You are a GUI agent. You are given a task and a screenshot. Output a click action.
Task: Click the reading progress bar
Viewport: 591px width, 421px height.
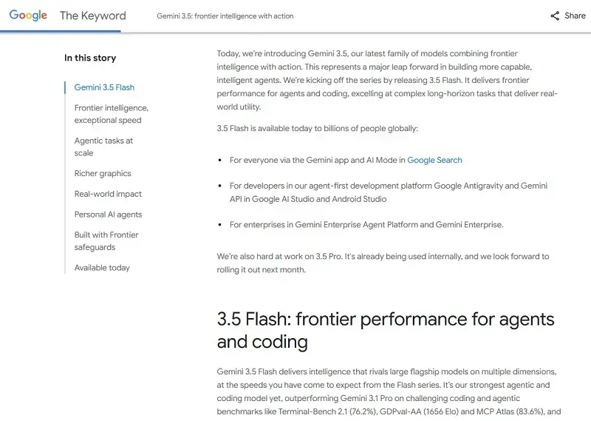[x=61, y=31]
